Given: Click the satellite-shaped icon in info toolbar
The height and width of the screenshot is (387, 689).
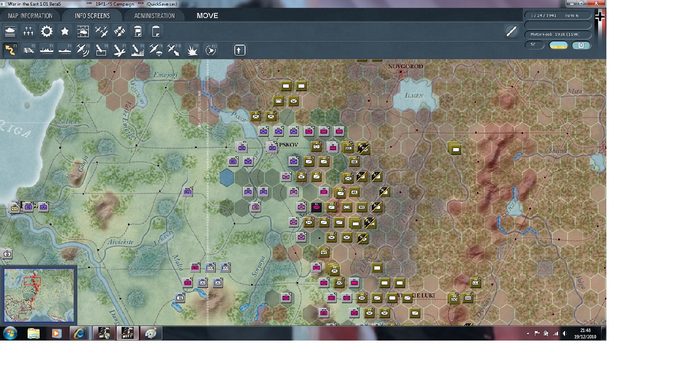Looking at the screenshot, I should [120, 31].
